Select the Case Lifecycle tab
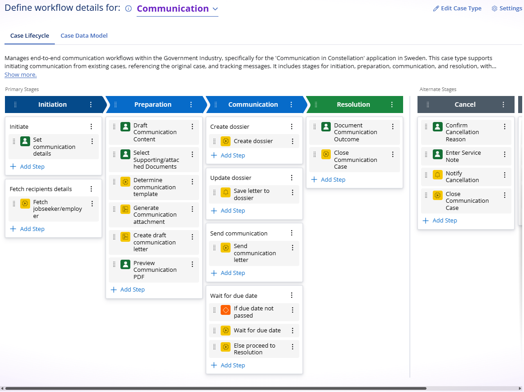 tap(30, 36)
